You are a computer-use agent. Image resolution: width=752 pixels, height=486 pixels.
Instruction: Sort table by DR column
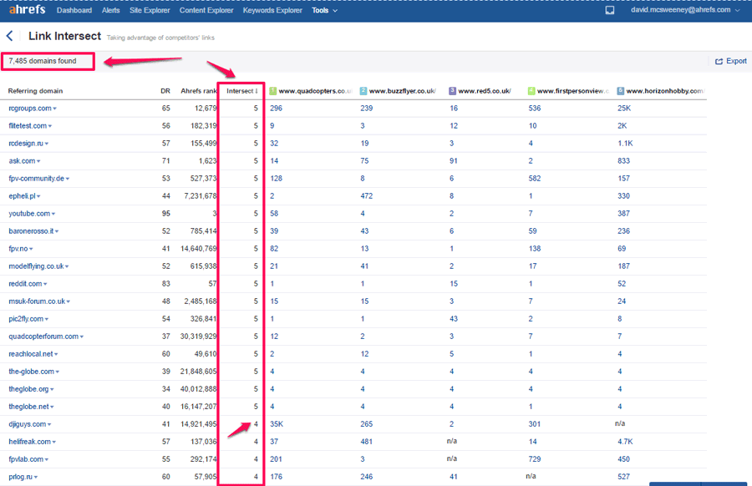pos(165,91)
